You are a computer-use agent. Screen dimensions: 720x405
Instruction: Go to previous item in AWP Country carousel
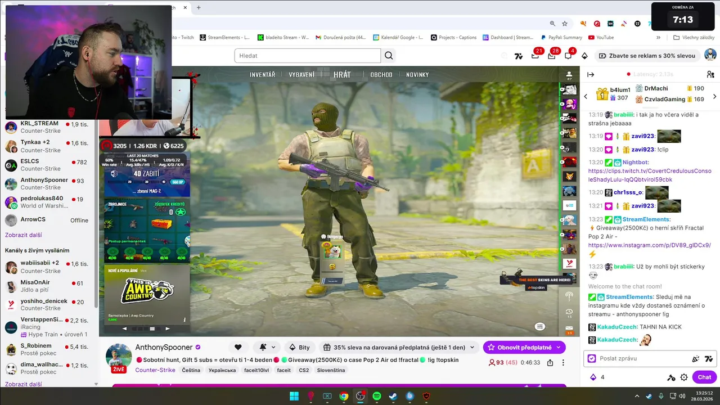coord(125,328)
